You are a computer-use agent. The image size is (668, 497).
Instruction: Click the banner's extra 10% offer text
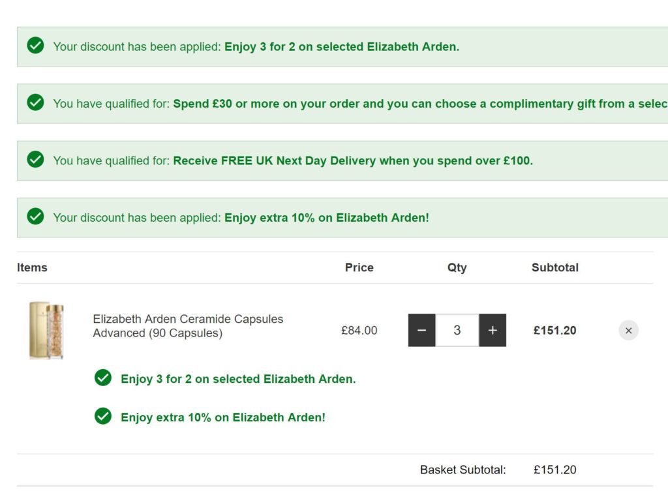tap(326, 218)
